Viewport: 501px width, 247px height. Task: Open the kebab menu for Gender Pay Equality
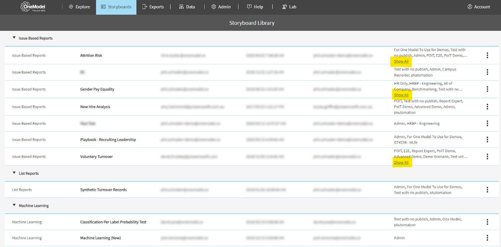(487, 89)
